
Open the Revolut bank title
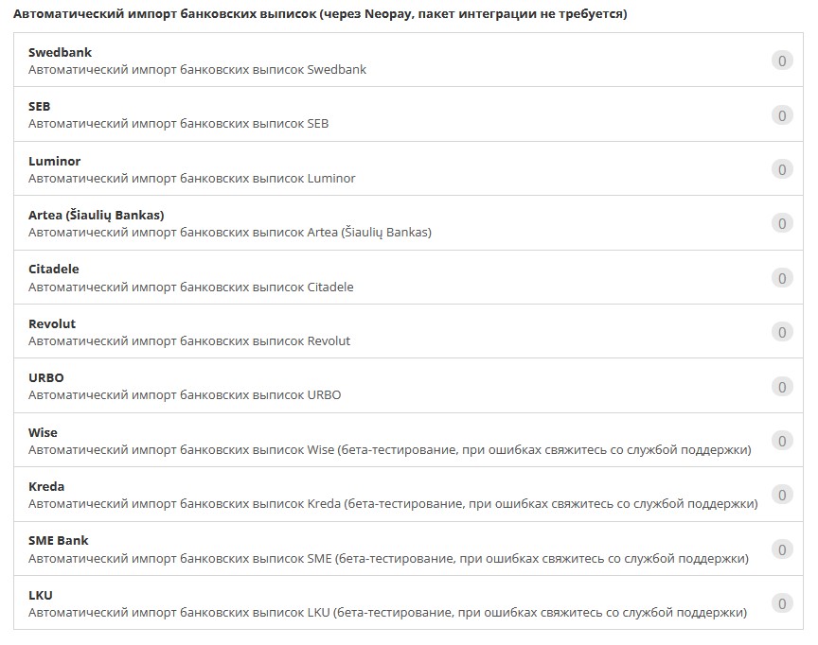coord(52,323)
